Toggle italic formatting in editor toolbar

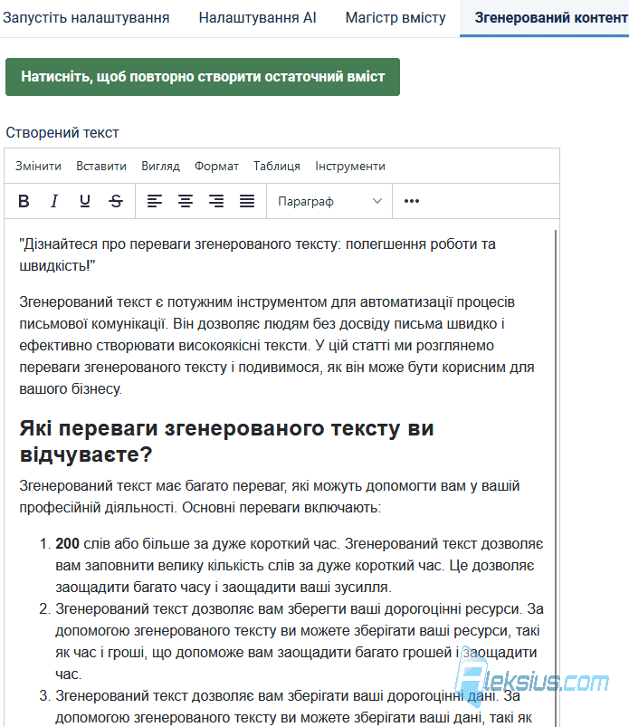pyautogui.click(x=54, y=201)
